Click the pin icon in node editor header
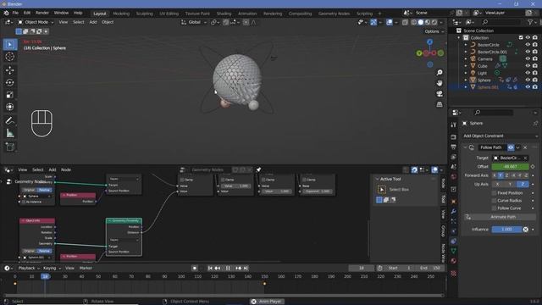This screenshot has width=542, height=305. pyautogui.click(x=258, y=169)
